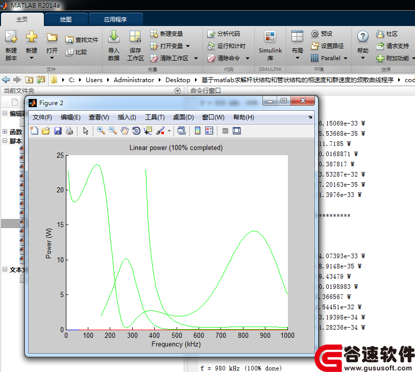Viewport: 415px width, 372px height.
Task: Activate the Data Cursor tool
Action: [x=148, y=131]
